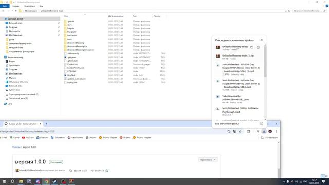The width and height of the screenshot is (329, 185).
Task: Open YouTube bookmark in bookmarks bar
Action: point(28,138)
